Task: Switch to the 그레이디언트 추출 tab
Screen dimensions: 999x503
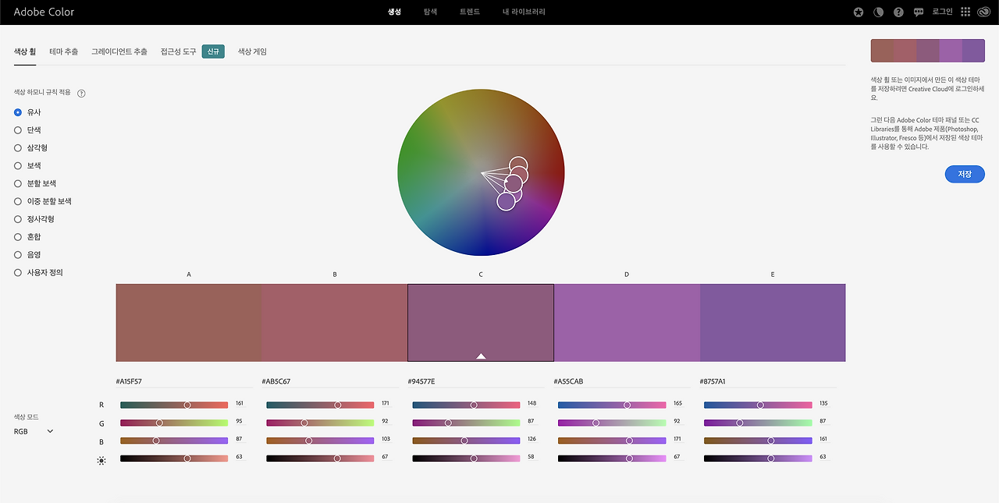Action: (119, 51)
